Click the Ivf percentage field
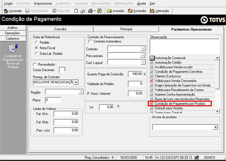 coord(106,107)
